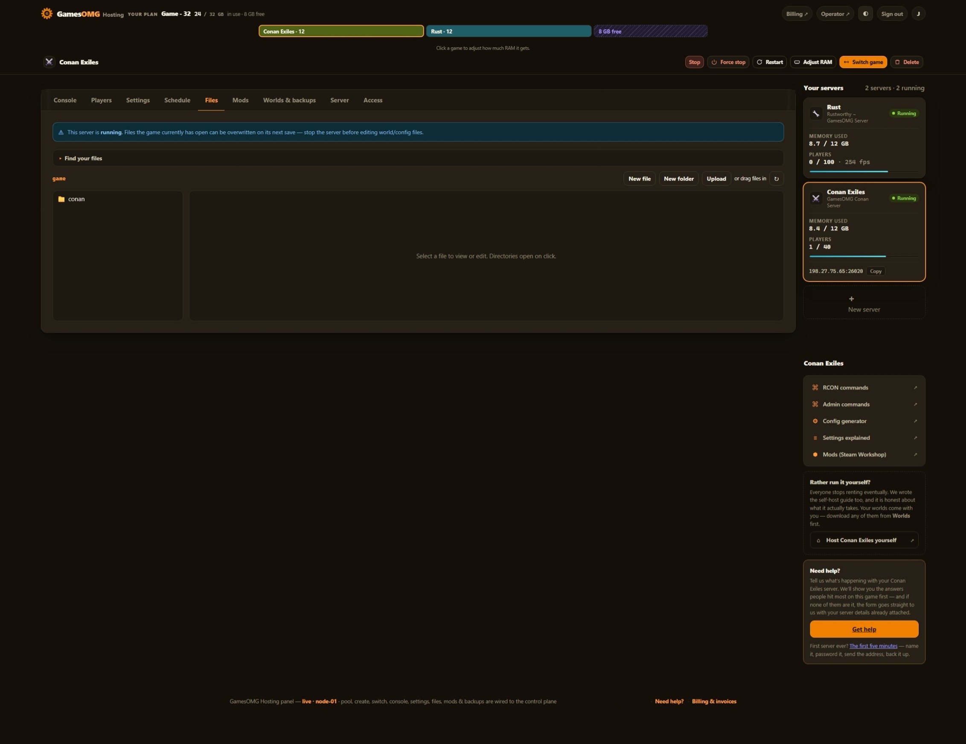Viewport: 966px width, 744px height.
Task: Toggle the dark/light theme icon
Action: 865,14
